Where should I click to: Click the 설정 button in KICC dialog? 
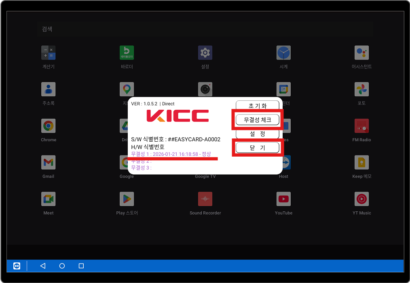258,134
